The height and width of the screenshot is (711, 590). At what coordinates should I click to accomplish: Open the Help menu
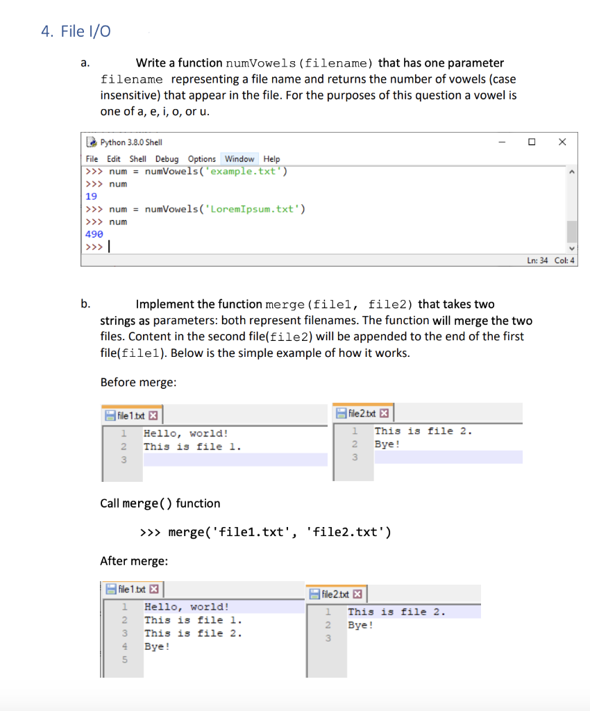pos(271,159)
